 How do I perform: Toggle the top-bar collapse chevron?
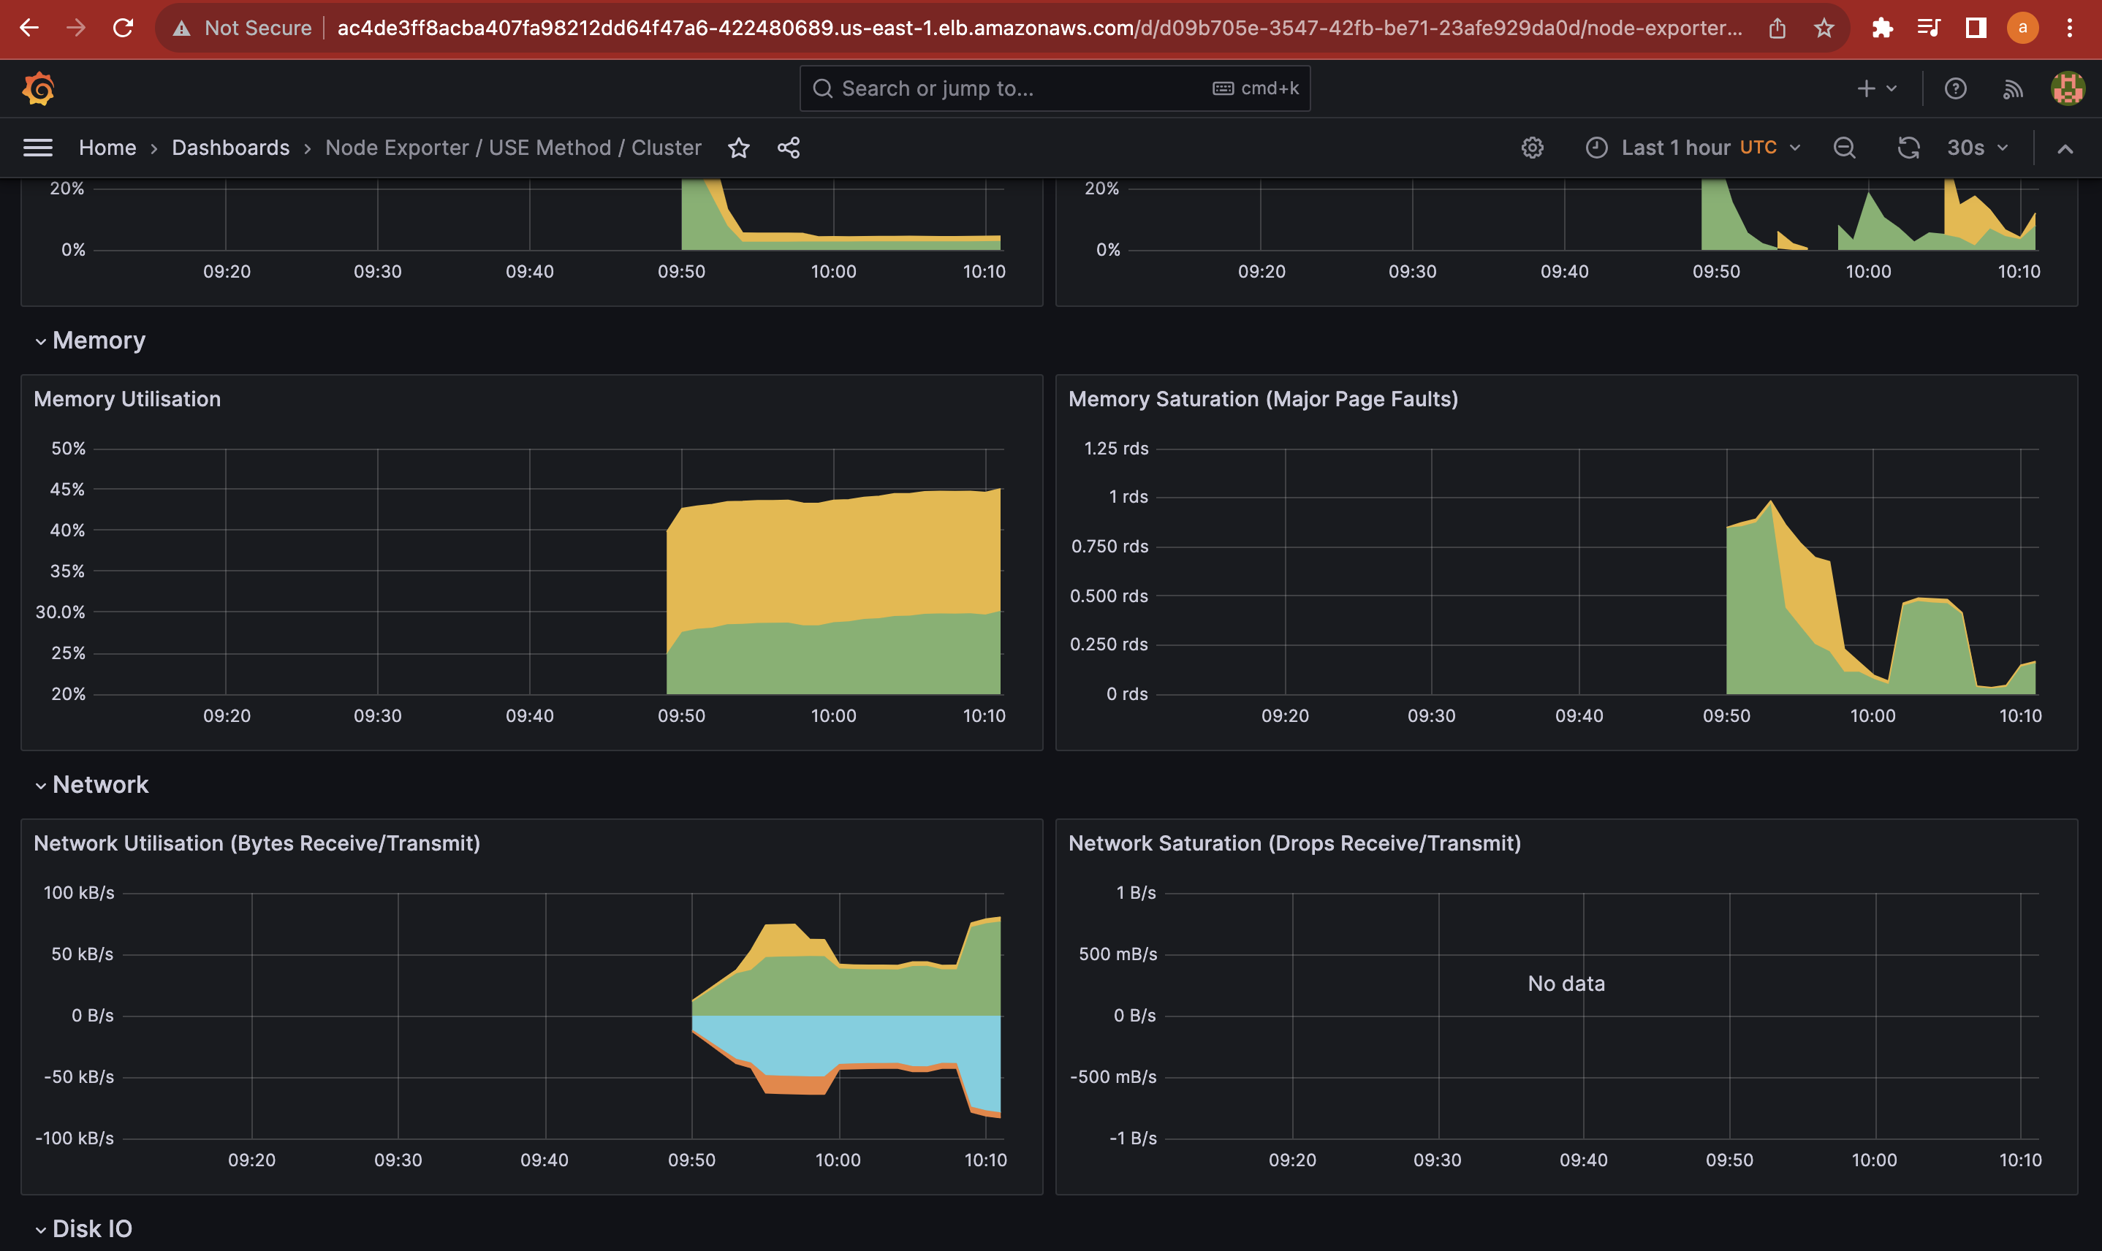point(2065,149)
